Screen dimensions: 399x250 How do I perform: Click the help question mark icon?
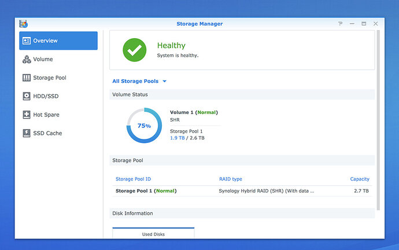(340, 24)
